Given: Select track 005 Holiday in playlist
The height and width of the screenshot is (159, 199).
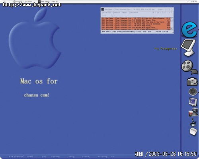Looking at the screenshot, I should (136, 26).
